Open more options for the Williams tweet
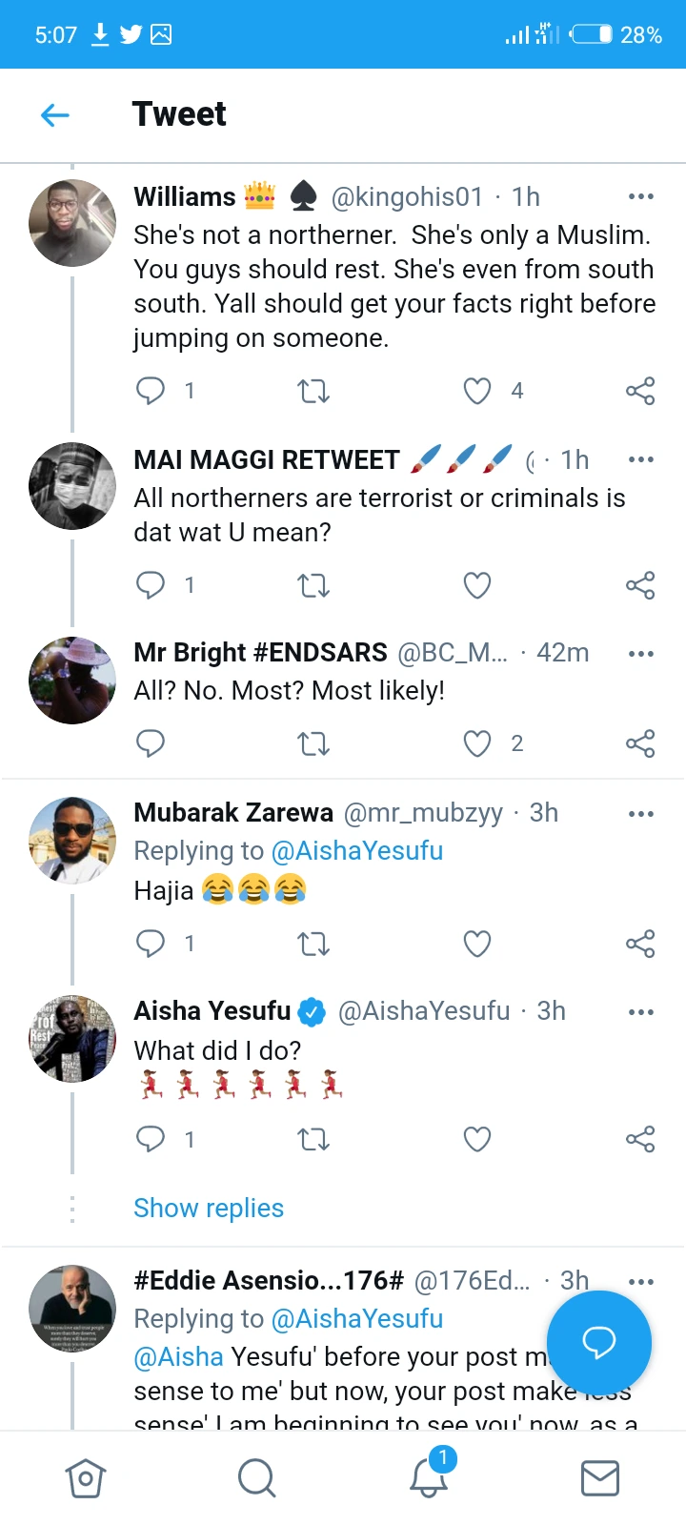Viewport: 686px width, 1525px height. [641, 196]
